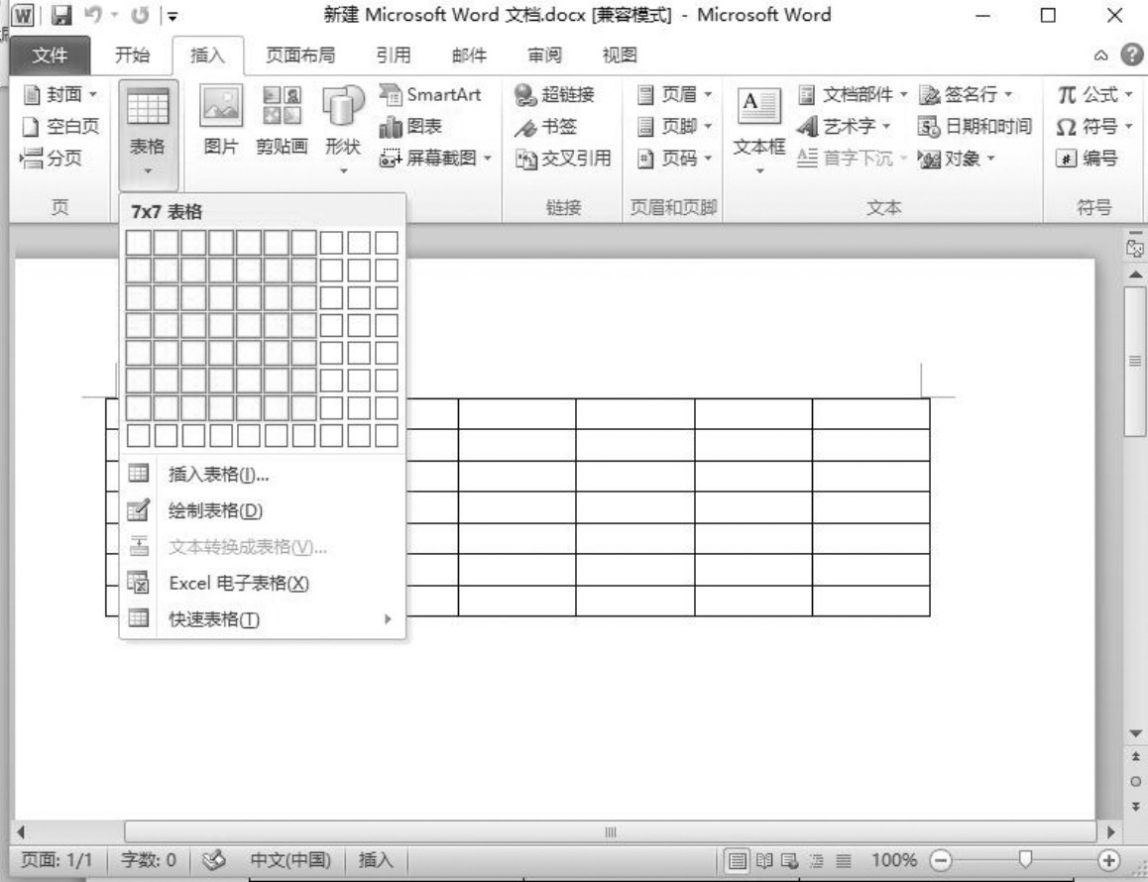Minimize the ribbon with the caret icon
The image size is (1148, 882).
coord(1100,55)
